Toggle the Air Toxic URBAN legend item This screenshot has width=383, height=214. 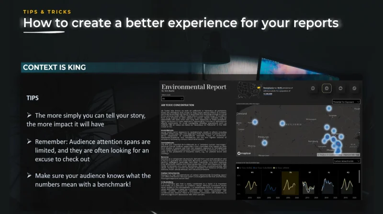[x=282, y=168]
